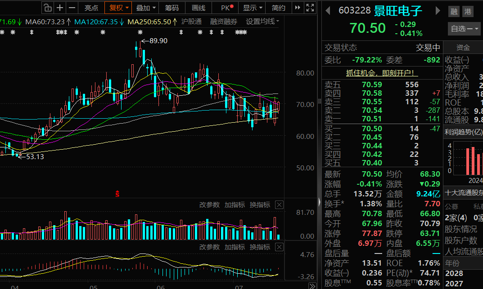Toggle the chart lock icon
The height and width of the screenshot is (289, 483).
(48, 8)
